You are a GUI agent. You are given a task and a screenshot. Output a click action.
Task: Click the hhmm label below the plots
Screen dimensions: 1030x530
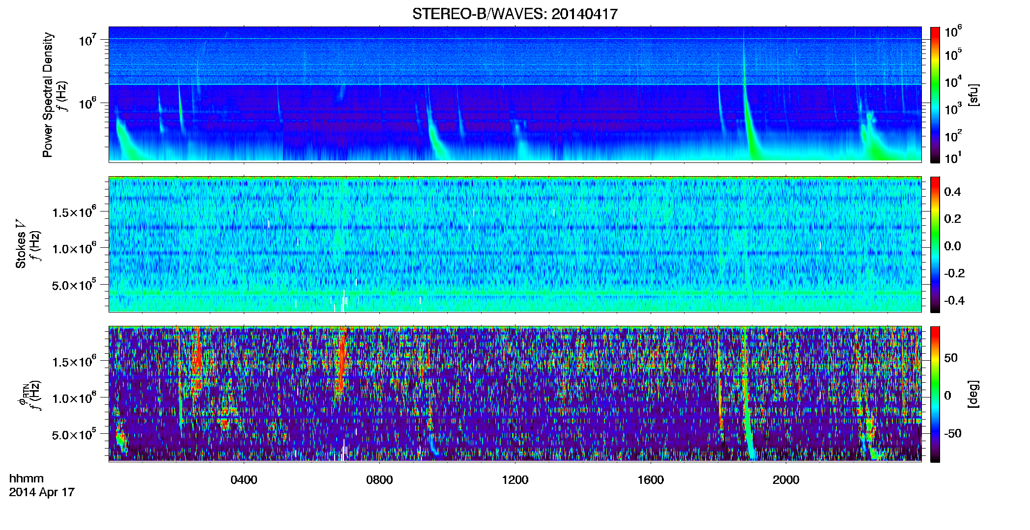pyautogui.click(x=27, y=478)
